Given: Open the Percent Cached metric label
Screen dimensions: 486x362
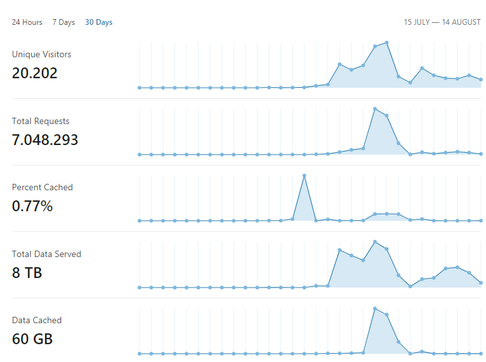Looking at the screenshot, I should pyautogui.click(x=43, y=187).
